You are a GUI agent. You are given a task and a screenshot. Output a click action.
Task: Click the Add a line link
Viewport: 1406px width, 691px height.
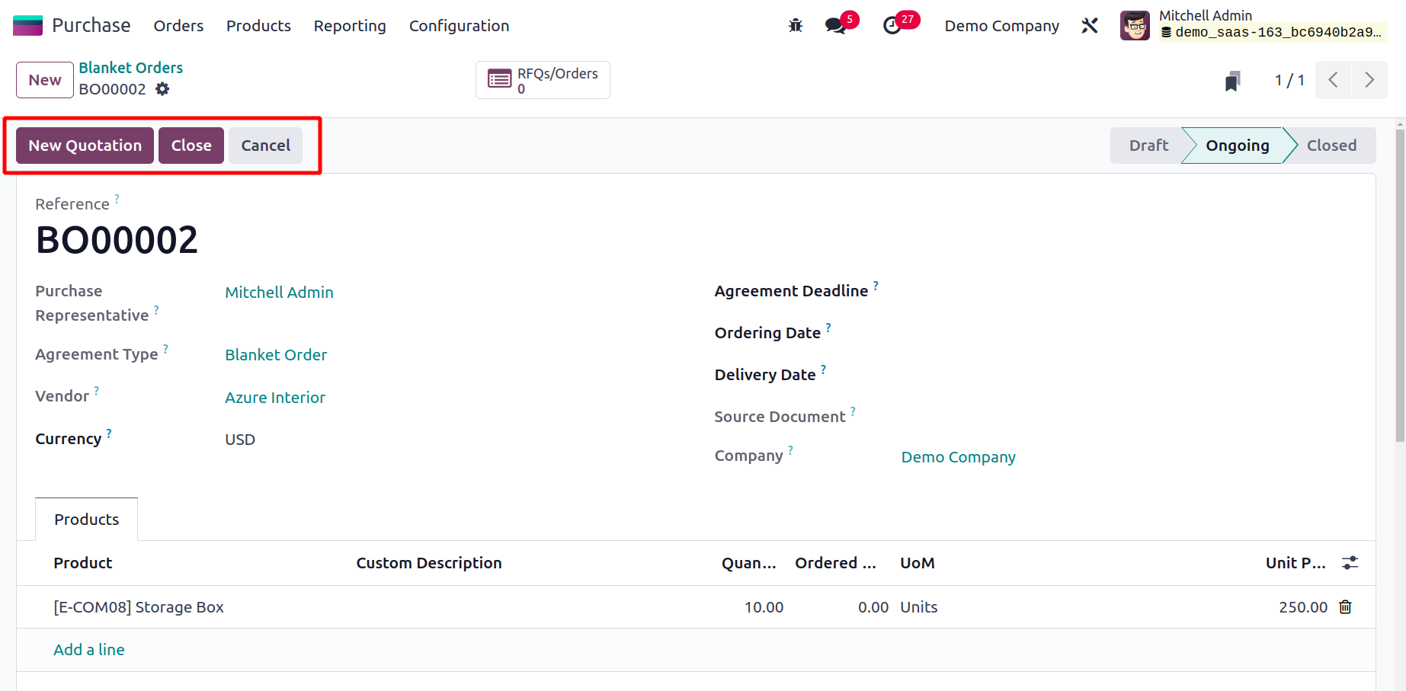coord(89,650)
